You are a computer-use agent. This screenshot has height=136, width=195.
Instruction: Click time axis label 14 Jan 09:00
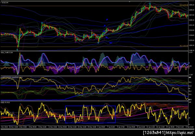[131, 127]
